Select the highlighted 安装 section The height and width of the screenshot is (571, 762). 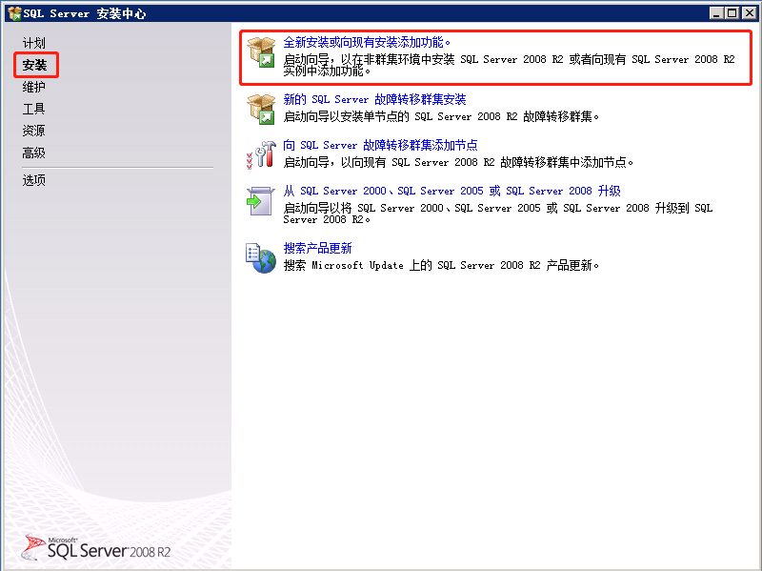coord(34,65)
